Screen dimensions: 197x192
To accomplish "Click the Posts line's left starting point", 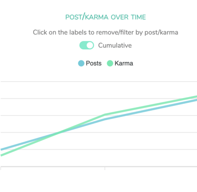I will coord(1,150).
